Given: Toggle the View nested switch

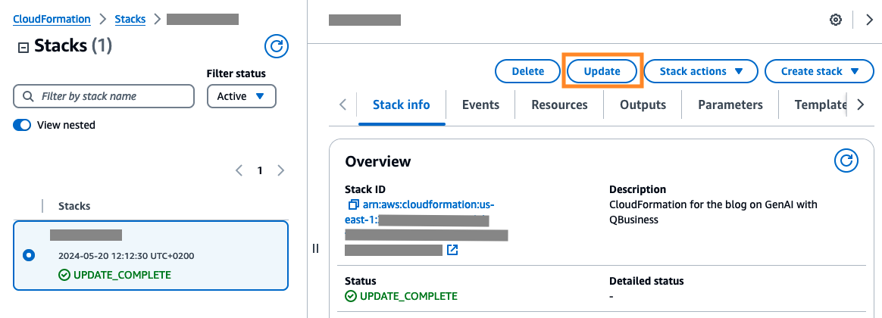Looking at the screenshot, I should pyautogui.click(x=21, y=125).
